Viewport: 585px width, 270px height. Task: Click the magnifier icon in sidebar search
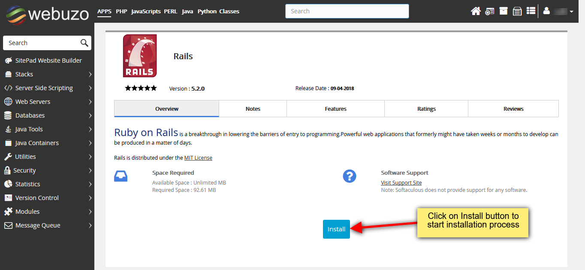[x=84, y=42]
